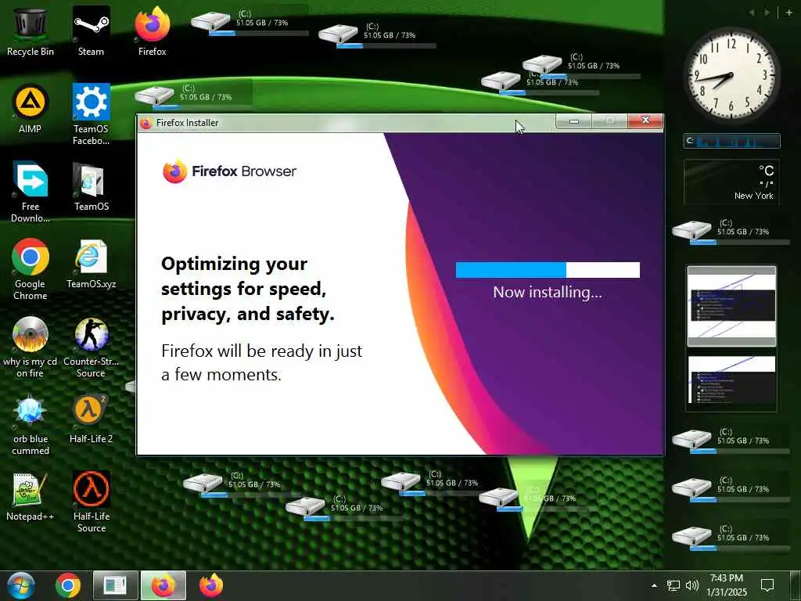
Task: Click the analog clock gadget
Action: [731, 76]
